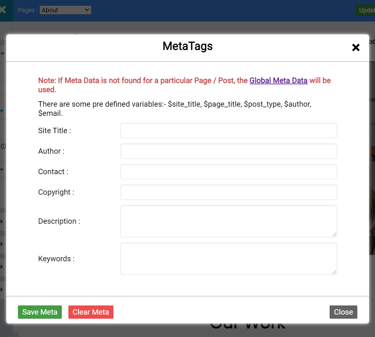Open the Global Meta Data link
Viewport: 375px width, 337px height.
pos(278,80)
